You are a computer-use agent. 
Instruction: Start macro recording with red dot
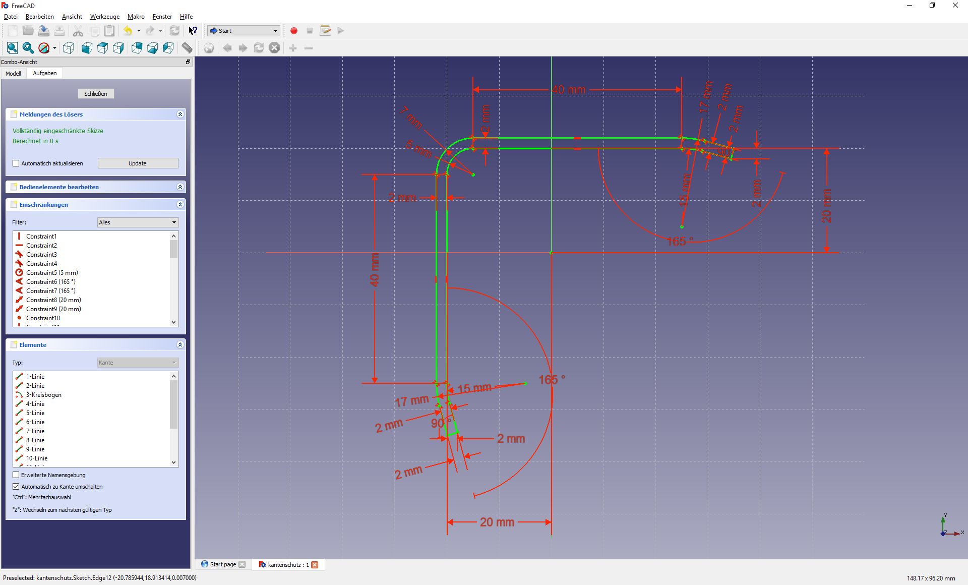pos(294,31)
